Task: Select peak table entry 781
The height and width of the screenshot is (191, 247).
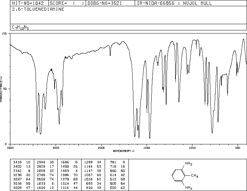Action: click(117, 162)
